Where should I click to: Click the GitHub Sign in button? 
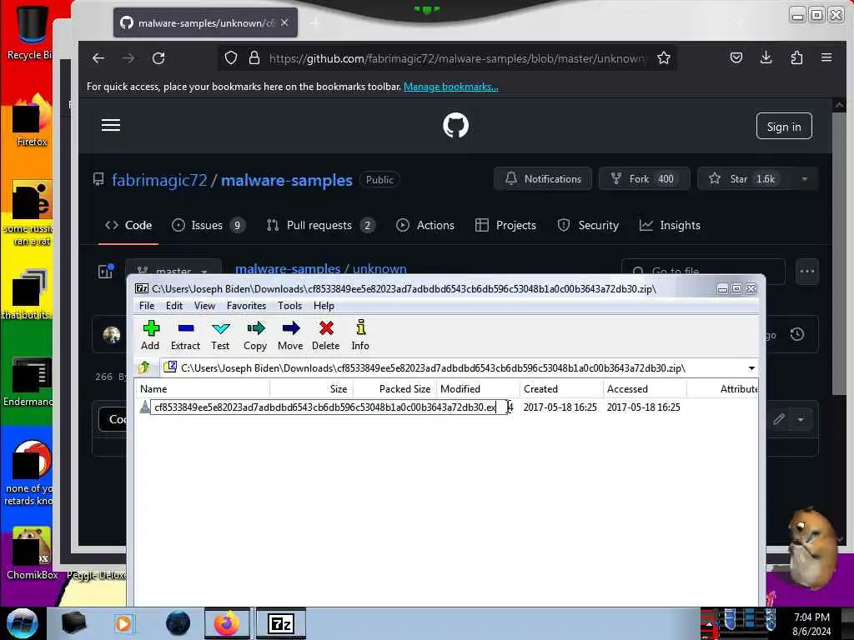point(784,127)
